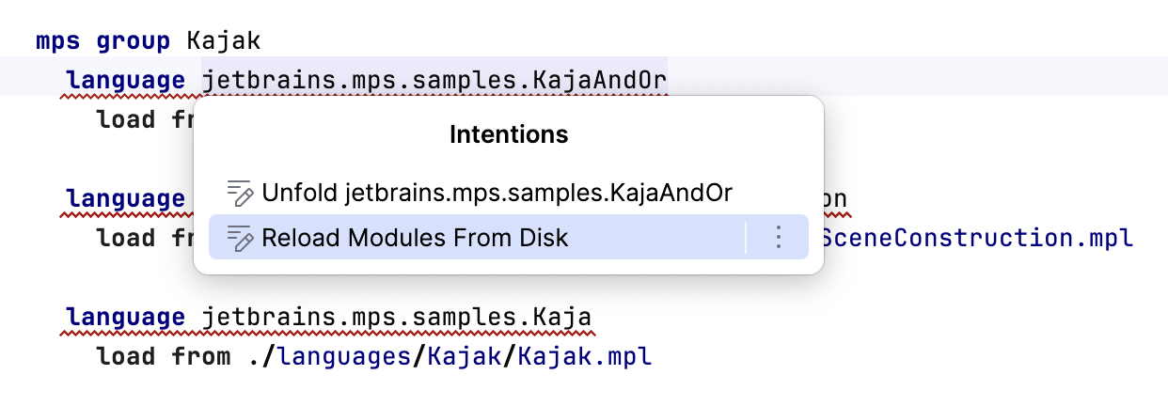Click the pencil icon beside Reload Modules
The height and width of the screenshot is (406, 1168).
click(x=241, y=238)
